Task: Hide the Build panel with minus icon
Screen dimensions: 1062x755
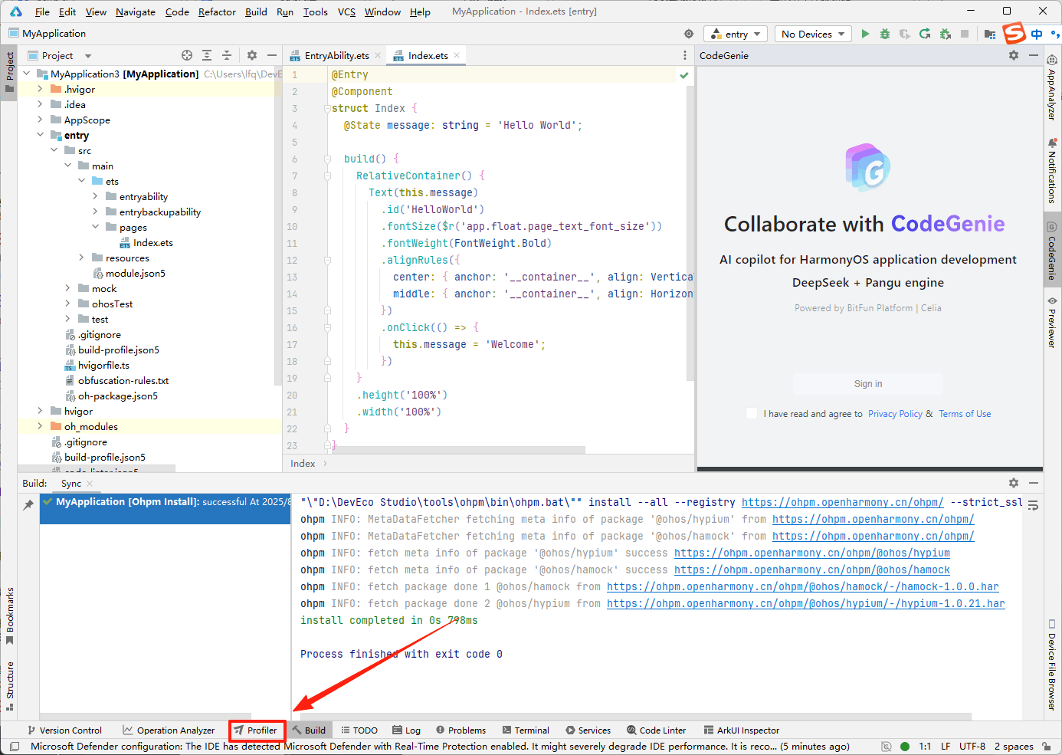Action: tap(1034, 483)
